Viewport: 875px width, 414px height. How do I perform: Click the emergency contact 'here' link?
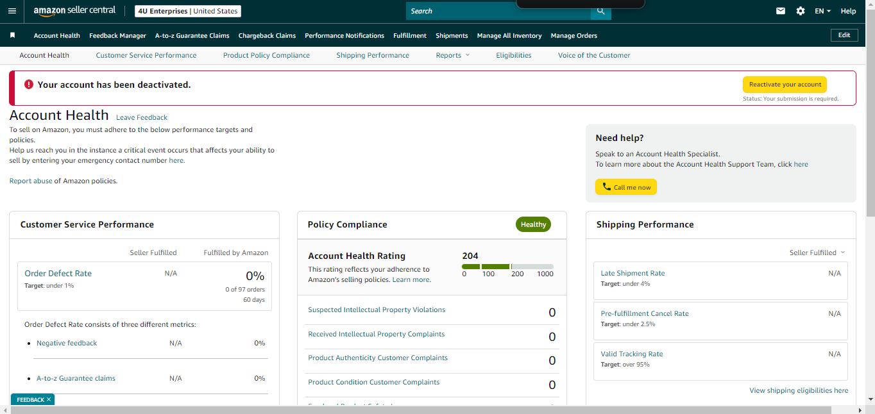176,160
